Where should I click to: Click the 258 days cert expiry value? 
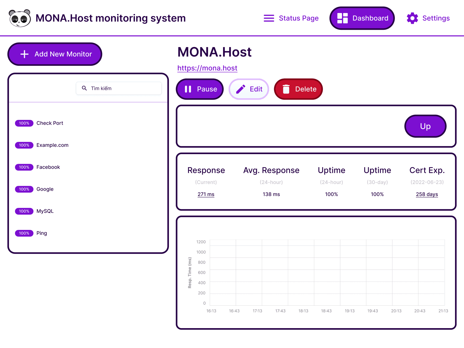point(427,194)
